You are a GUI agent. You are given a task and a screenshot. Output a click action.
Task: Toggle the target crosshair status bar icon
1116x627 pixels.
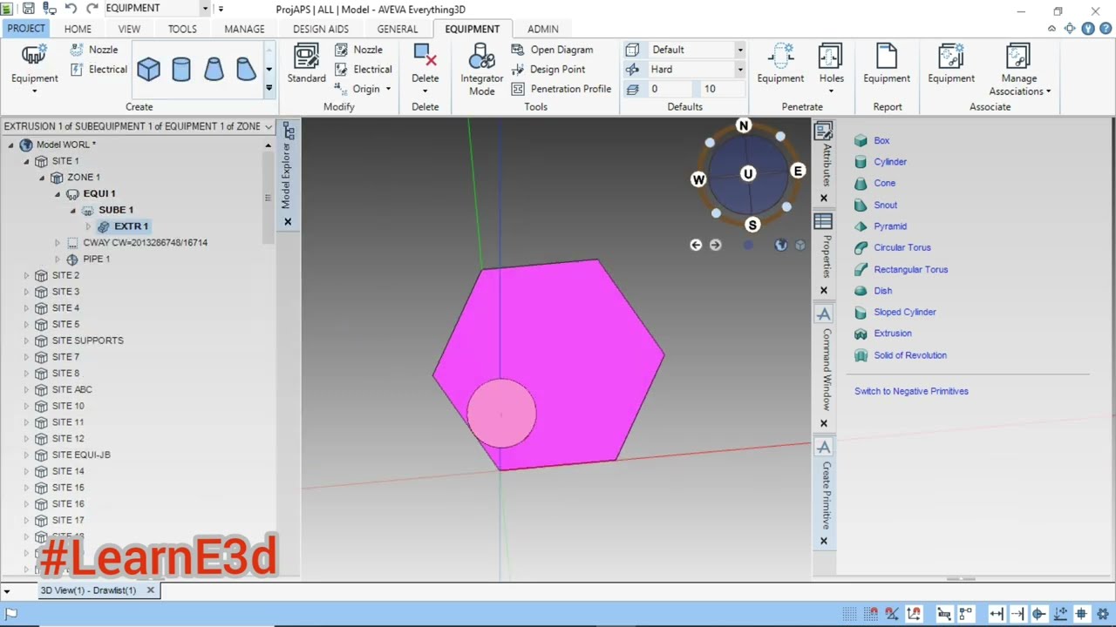pyautogui.click(x=1081, y=614)
